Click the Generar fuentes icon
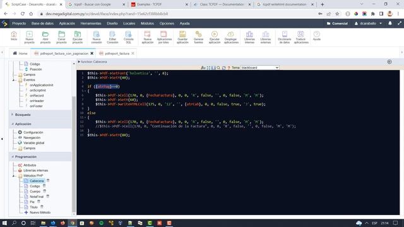 (198, 37)
